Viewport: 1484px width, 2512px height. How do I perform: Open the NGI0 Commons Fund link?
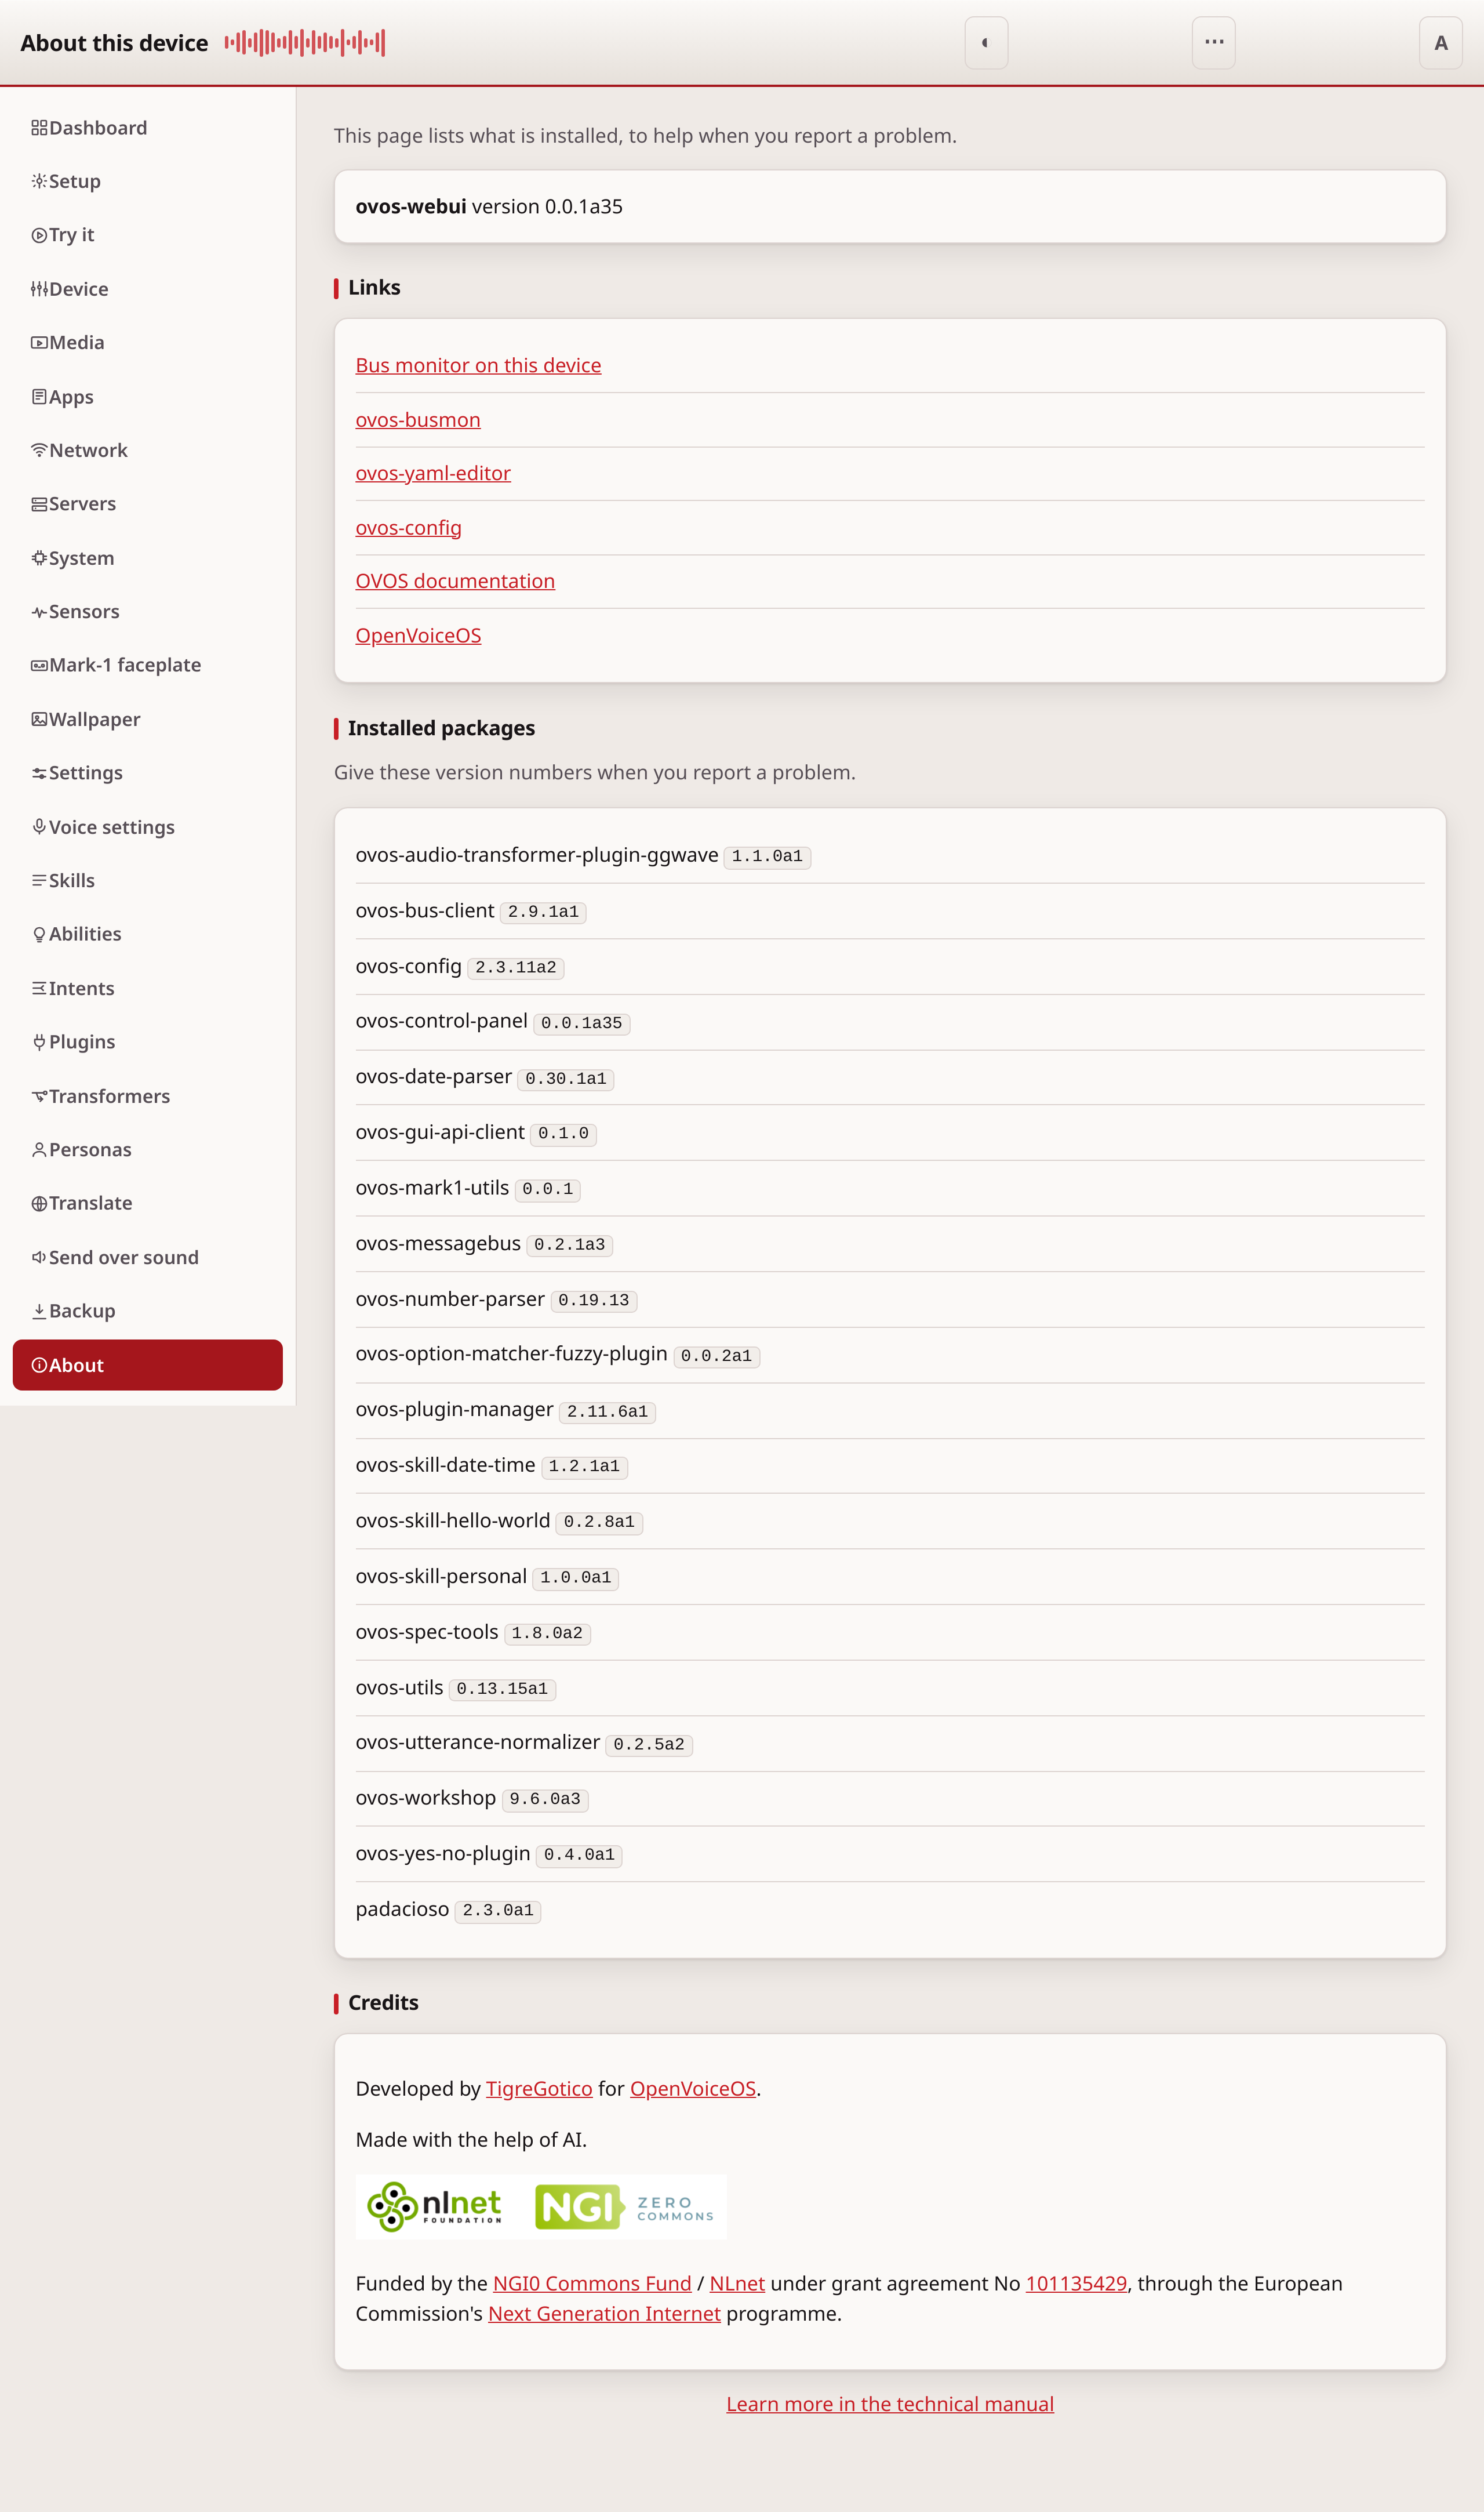pos(592,2284)
